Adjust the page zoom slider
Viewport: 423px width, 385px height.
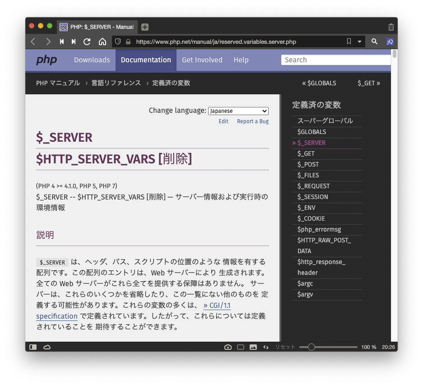pos(311,347)
